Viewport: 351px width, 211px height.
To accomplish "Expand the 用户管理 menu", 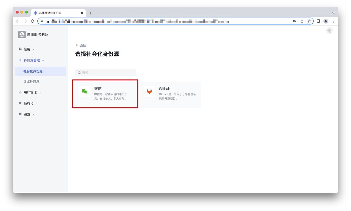I will pyautogui.click(x=30, y=92).
